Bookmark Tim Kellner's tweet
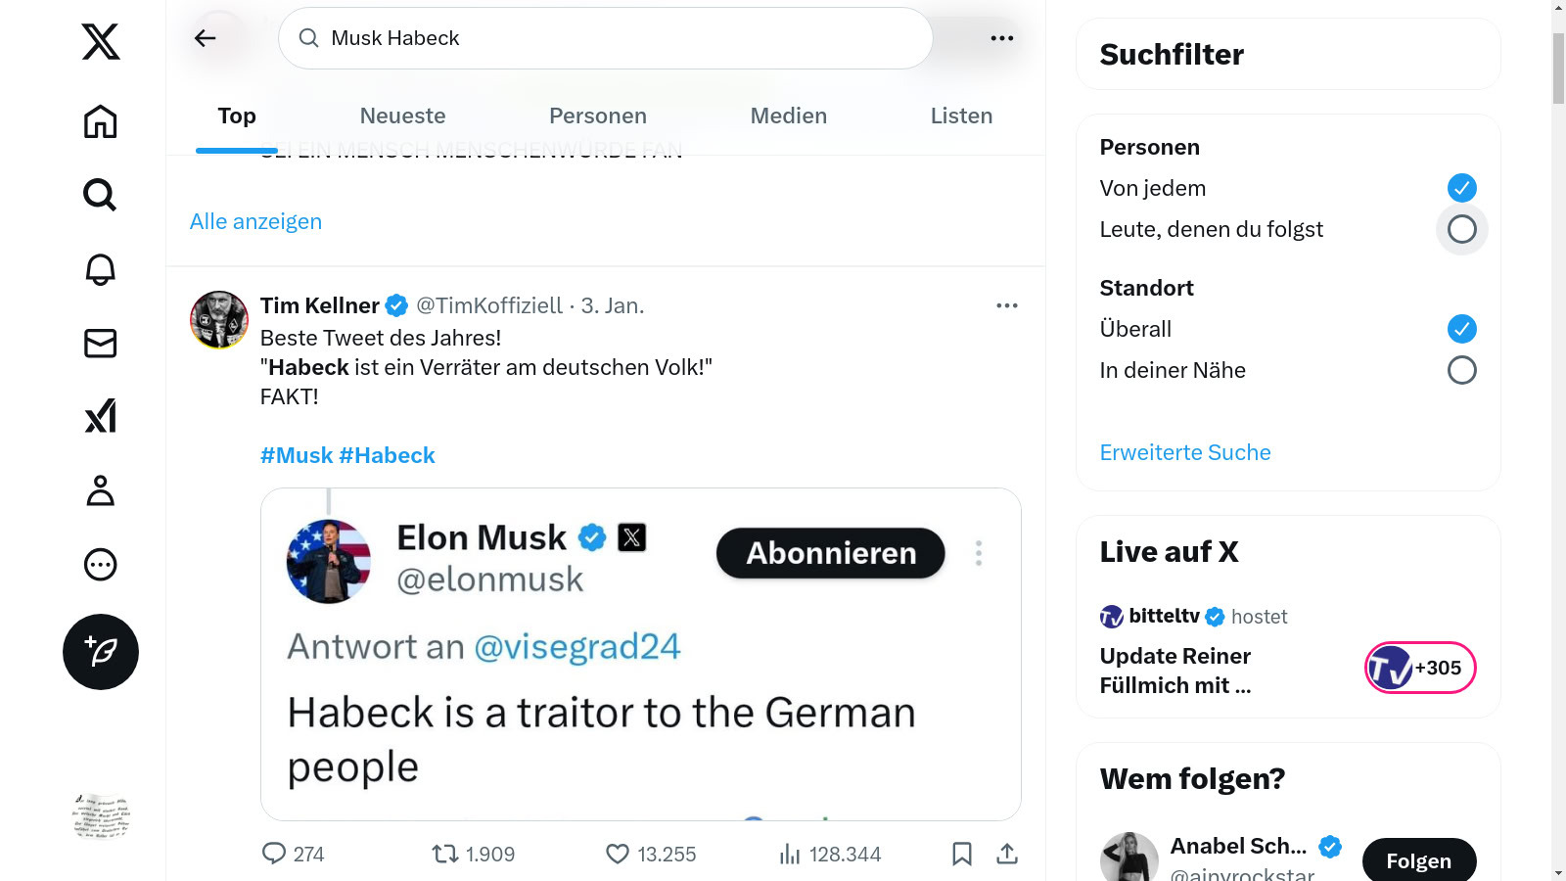The height and width of the screenshot is (881, 1566). (961, 855)
